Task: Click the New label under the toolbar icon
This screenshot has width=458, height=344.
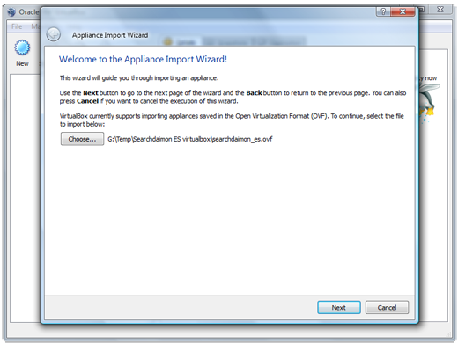Action: point(22,63)
